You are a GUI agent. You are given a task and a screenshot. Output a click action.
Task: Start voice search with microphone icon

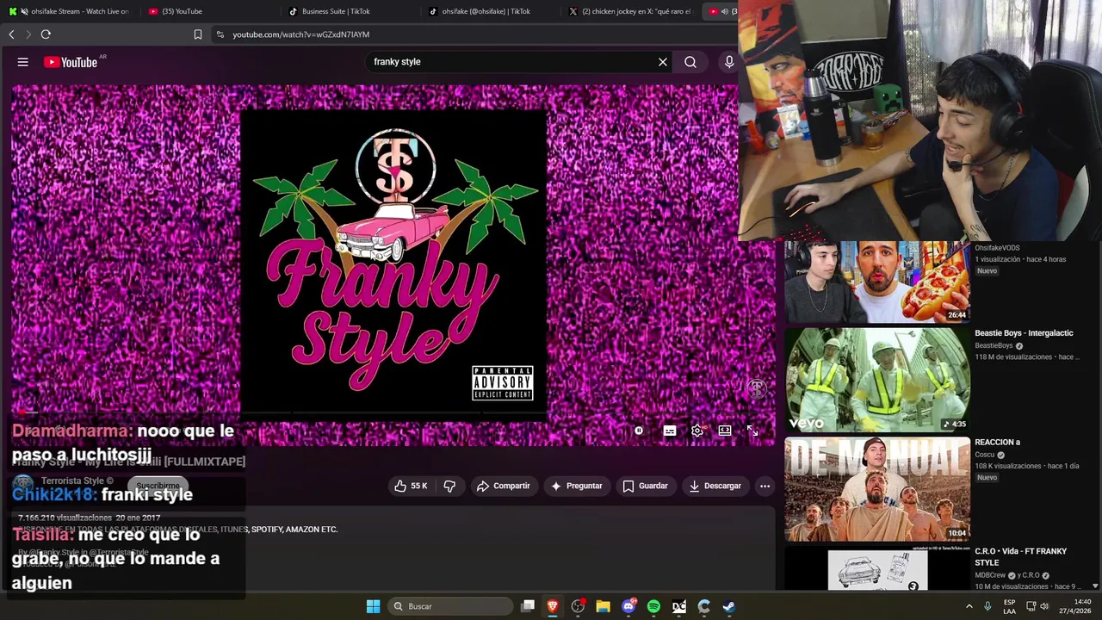pyautogui.click(x=729, y=62)
